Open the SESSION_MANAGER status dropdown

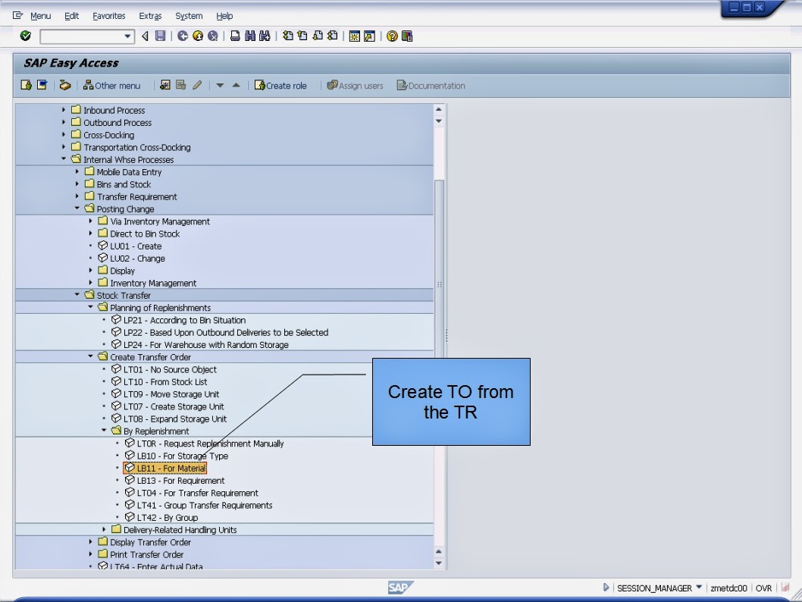click(699, 587)
